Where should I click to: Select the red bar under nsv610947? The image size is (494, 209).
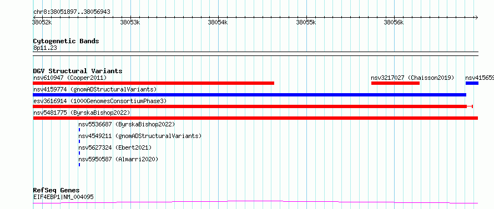(153, 83)
